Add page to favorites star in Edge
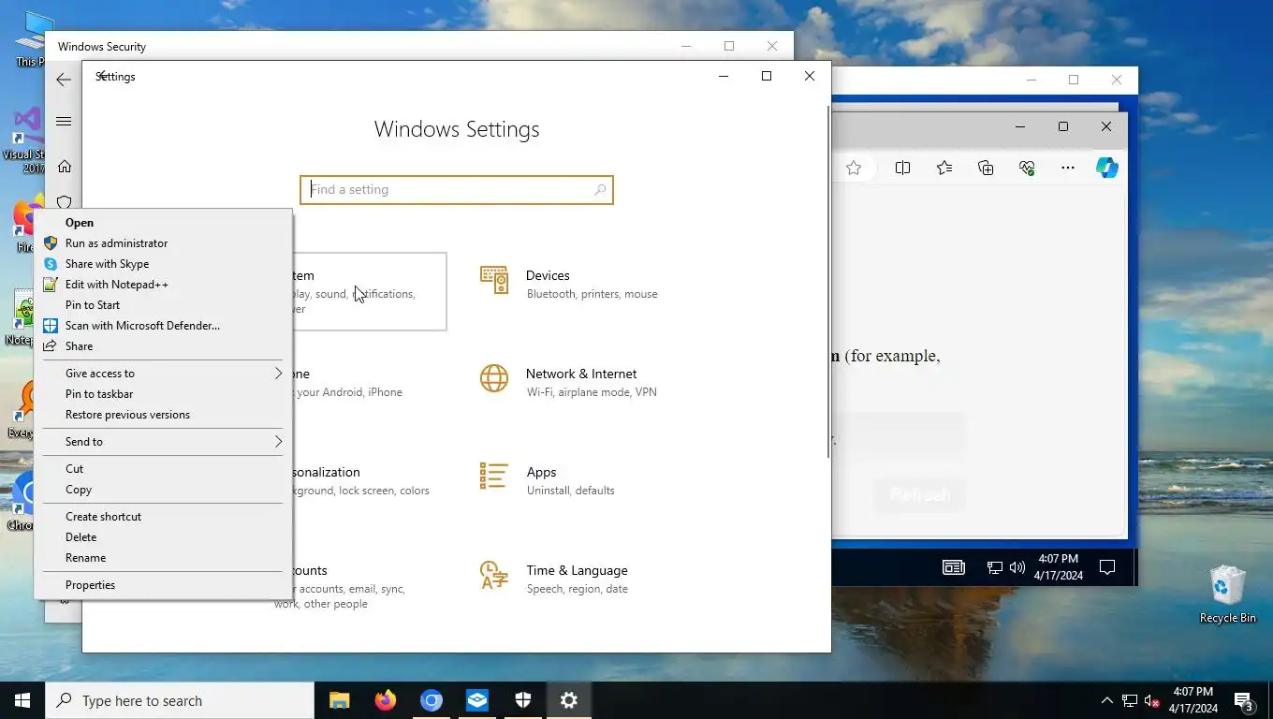The width and height of the screenshot is (1273, 719). (x=853, y=168)
